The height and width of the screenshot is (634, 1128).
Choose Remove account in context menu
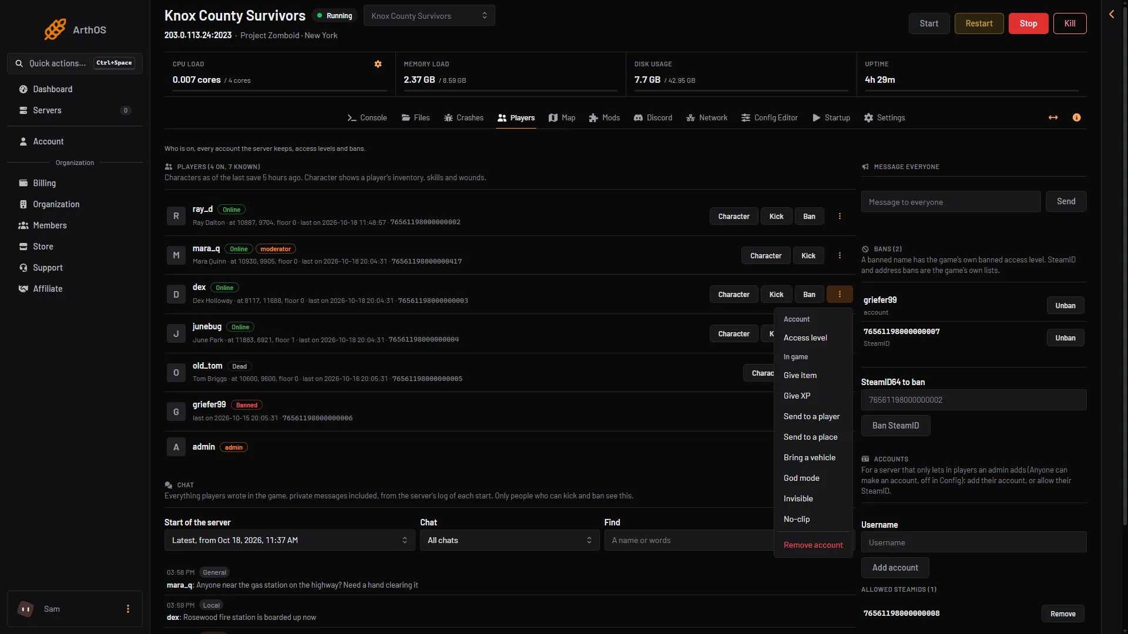coord(813,545)
